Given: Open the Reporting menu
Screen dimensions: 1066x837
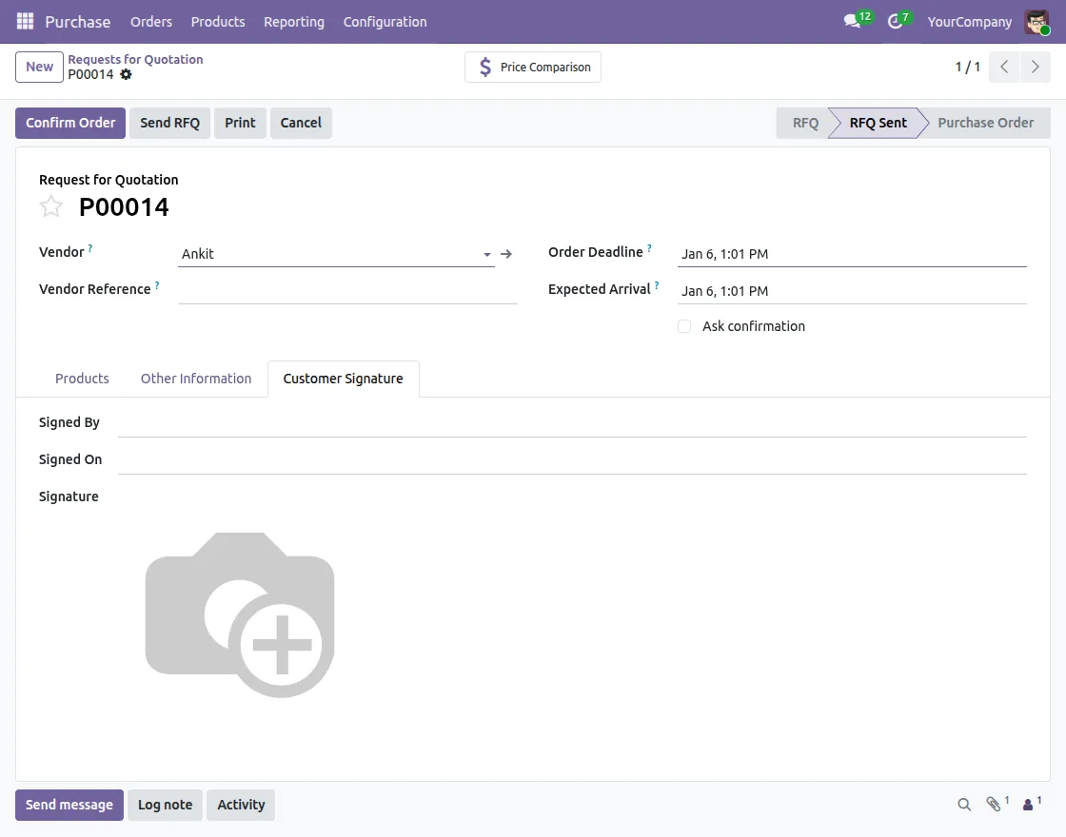Looking at the screenshot, I should [x=293, y=21].
